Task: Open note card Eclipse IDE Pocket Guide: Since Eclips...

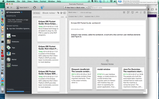Action: tap(48, 31)
